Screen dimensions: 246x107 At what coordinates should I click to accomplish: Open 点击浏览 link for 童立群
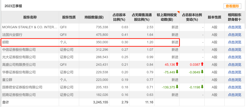(234, 79)
